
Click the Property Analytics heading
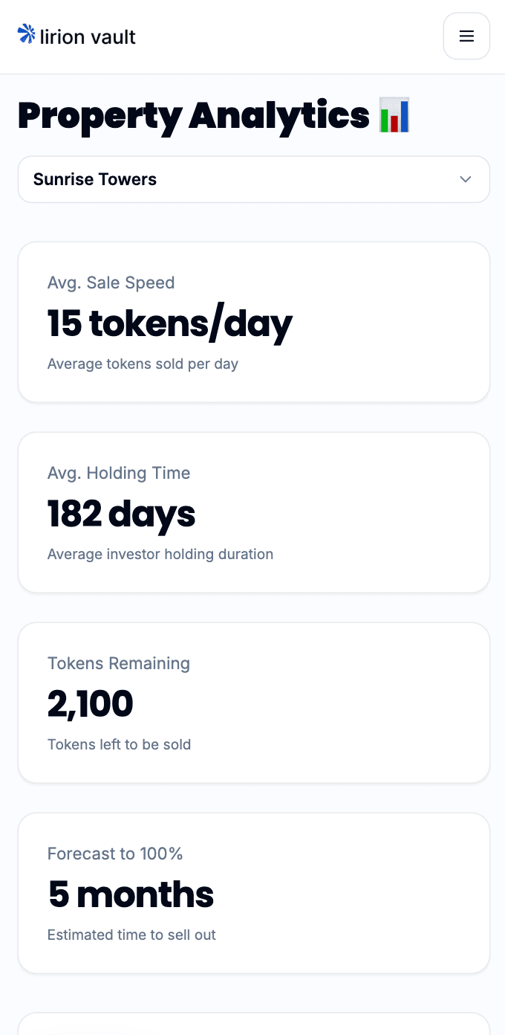pyautogui.click(x=193, y=116)
